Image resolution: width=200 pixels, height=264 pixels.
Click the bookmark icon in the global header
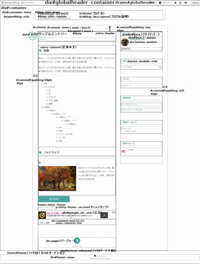tap(175, 3)
